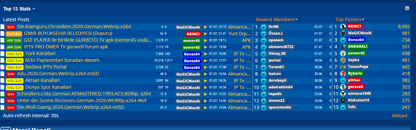Open thread Die.Kaenguru.Chroniken.2020.German.Webrip.x264

(x=74, y=27)
